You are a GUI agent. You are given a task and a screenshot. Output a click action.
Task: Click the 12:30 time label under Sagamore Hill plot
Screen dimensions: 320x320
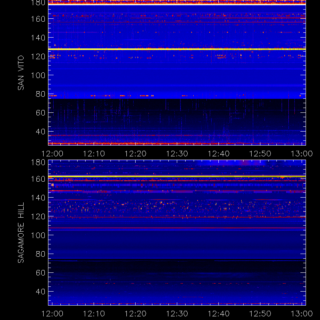[x=177, y=314]
